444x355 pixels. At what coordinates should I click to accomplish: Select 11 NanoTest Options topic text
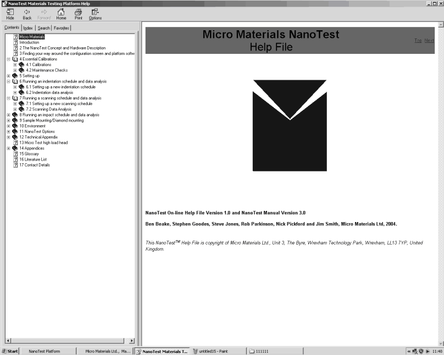click(x=37, y=132)
